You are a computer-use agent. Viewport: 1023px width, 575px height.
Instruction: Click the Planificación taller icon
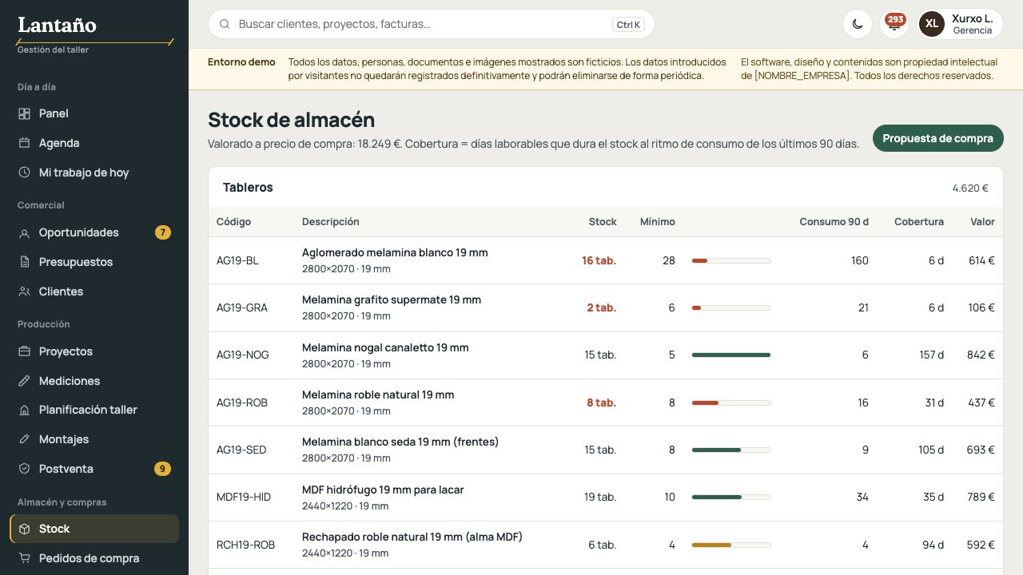click(24, 410)
